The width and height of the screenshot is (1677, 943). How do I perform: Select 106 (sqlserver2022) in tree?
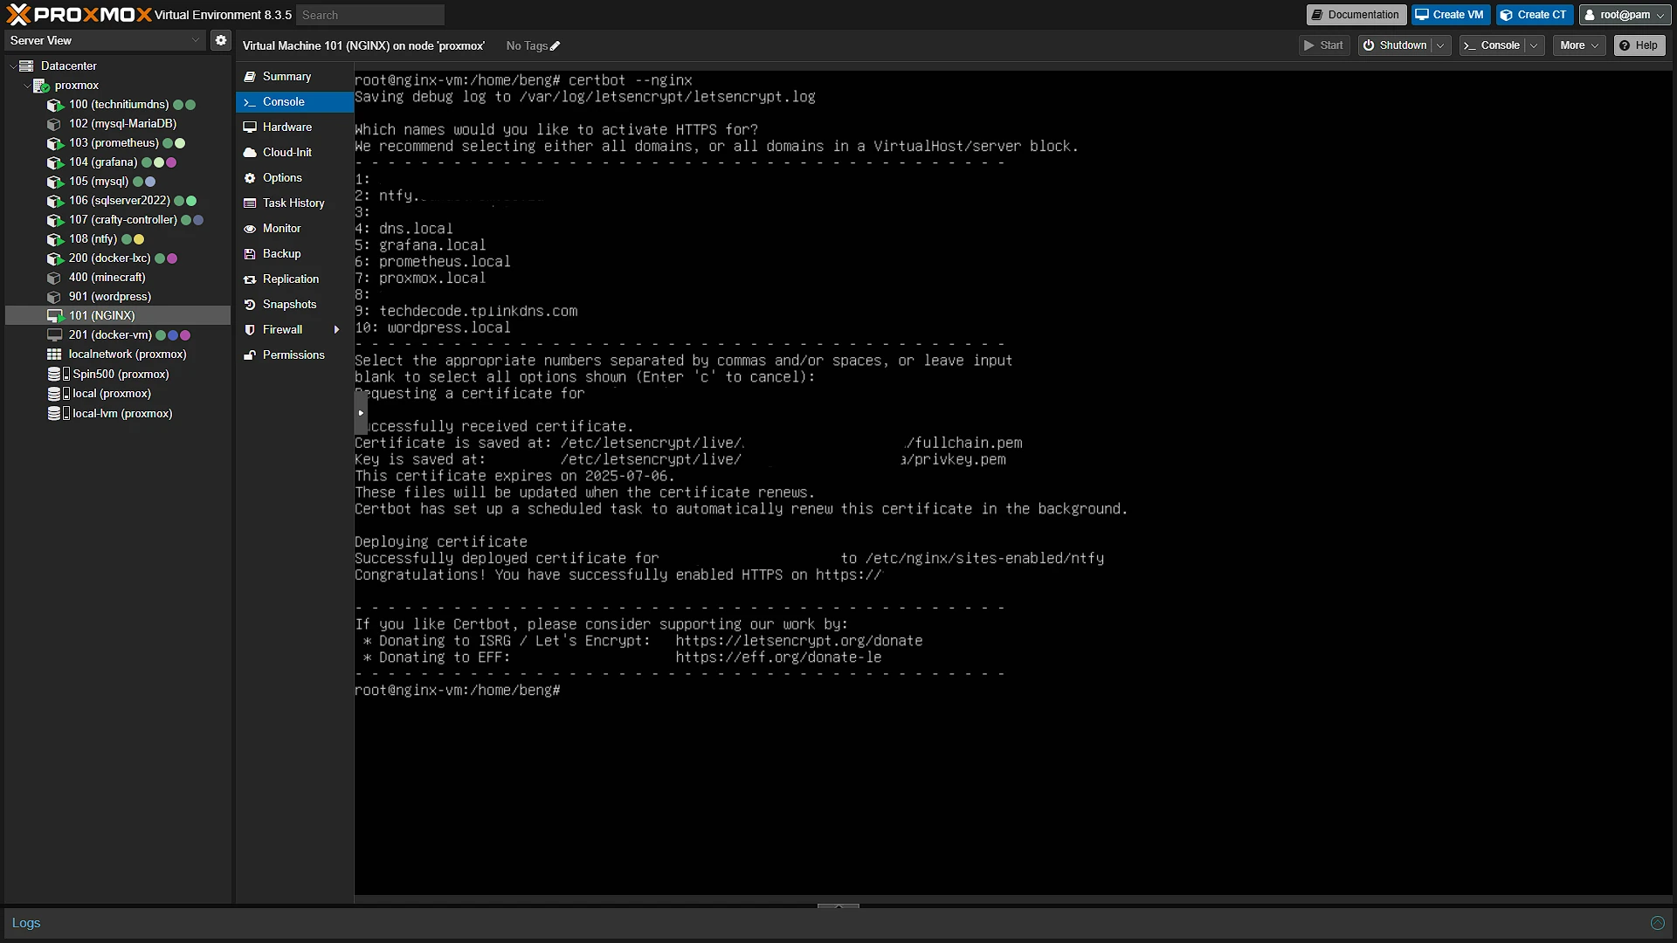point(118,201)
